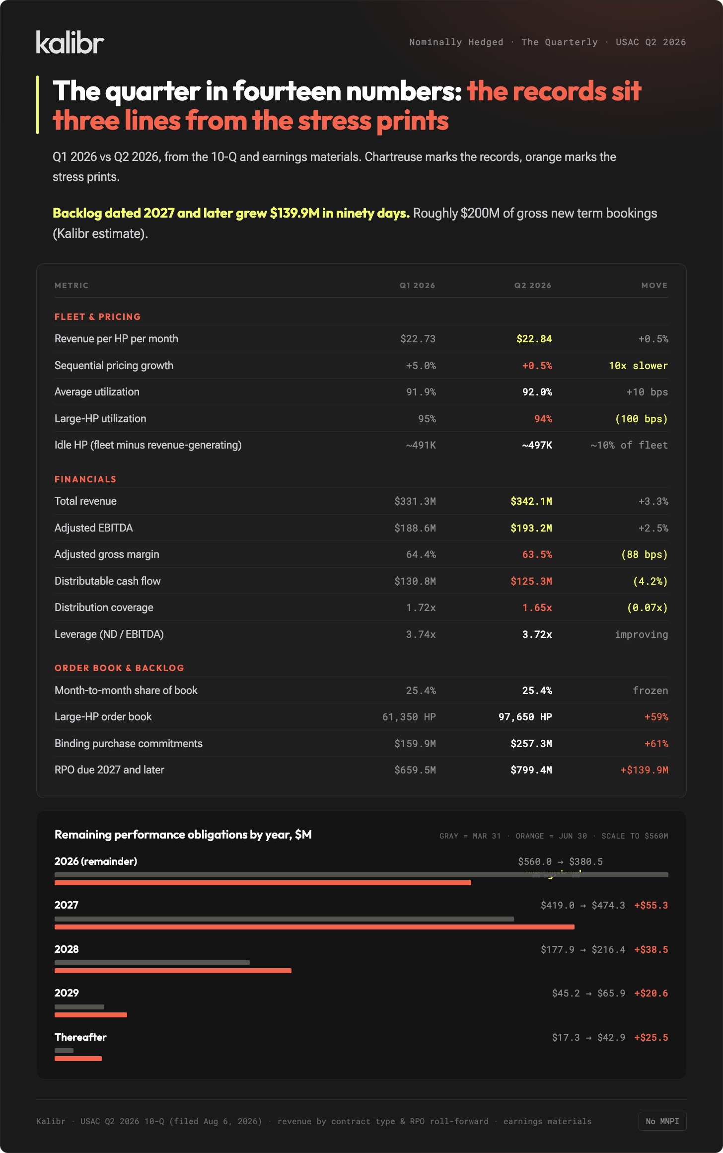This screenshot has height=1153, width=723.
Task: Click the kalibr logo
Action: (70, 42)
